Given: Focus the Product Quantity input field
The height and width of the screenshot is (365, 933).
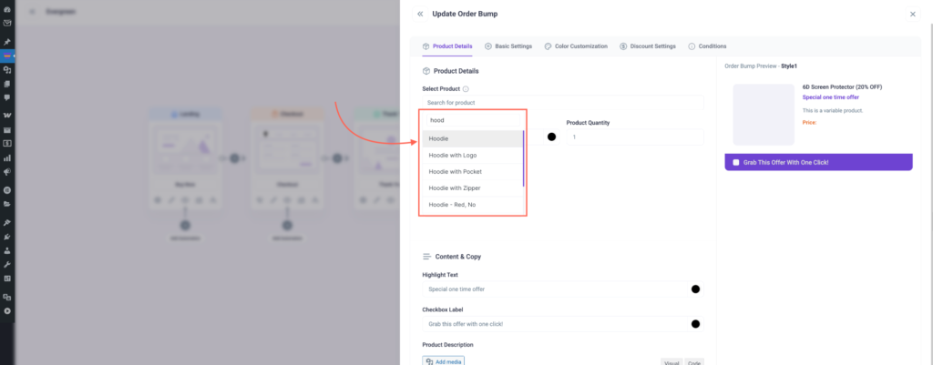Looking at the screenshot, I should click(634, 137).
